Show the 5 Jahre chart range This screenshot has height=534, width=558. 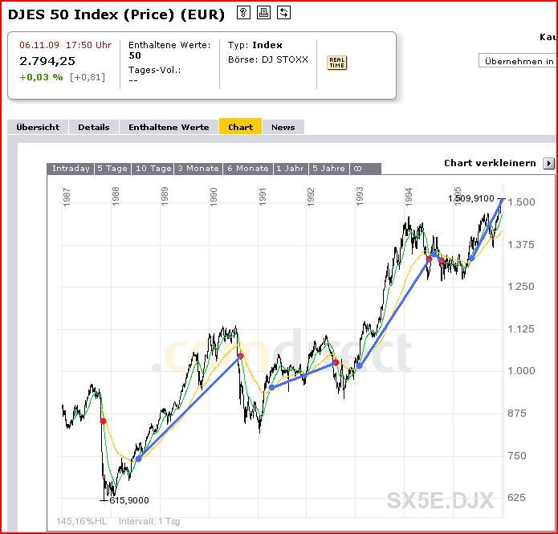click(328, 169)
